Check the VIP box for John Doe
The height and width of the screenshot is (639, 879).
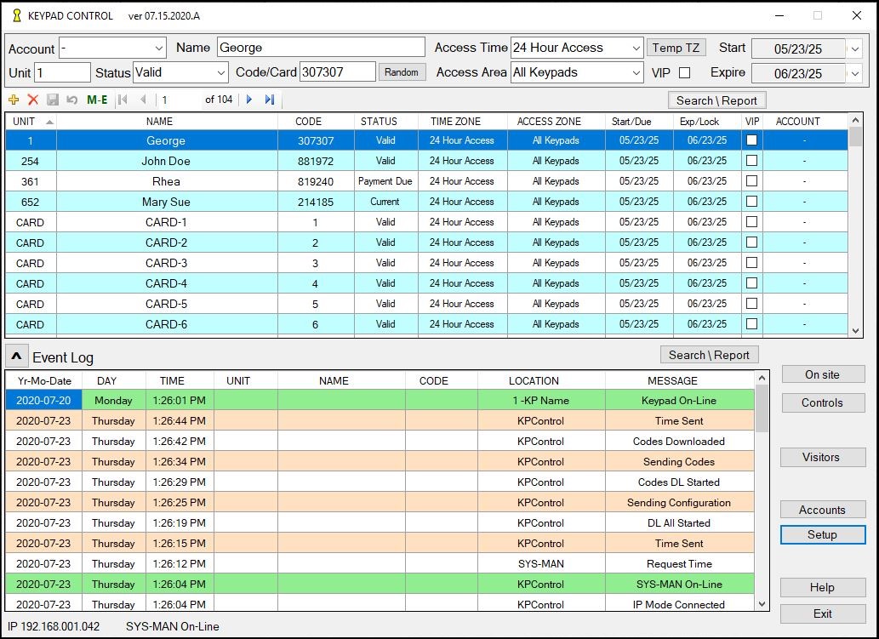click(x=751, y=161)
